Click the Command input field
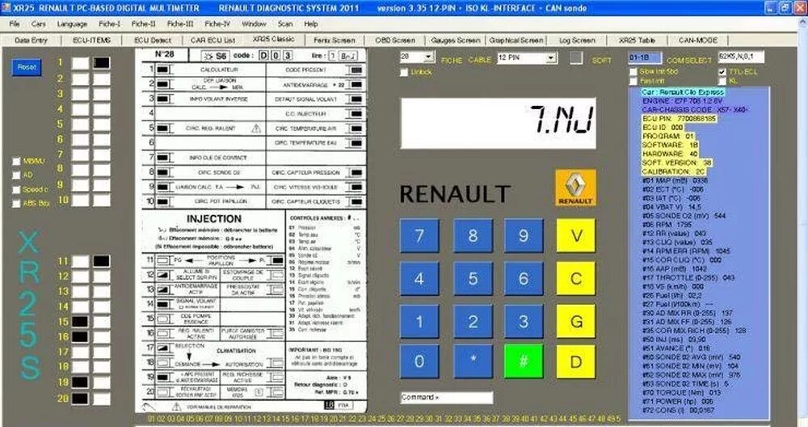 (447, 397)
